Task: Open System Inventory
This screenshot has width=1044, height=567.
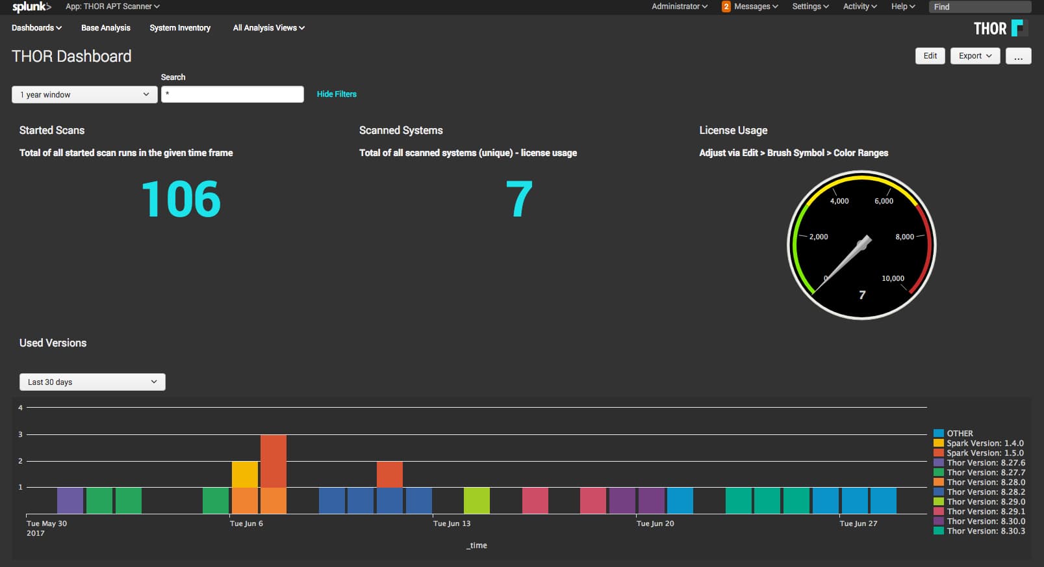Action: tap(180, 28)
